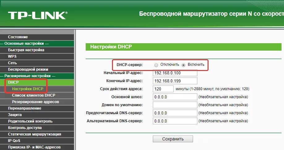
Task: Focus the Начальный IP-адрес field
Action: (175, 73)
